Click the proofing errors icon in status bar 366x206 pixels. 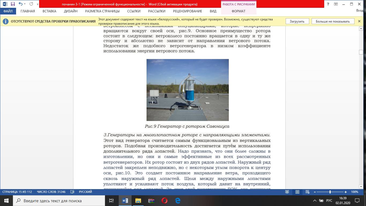(x=72, y=192)
